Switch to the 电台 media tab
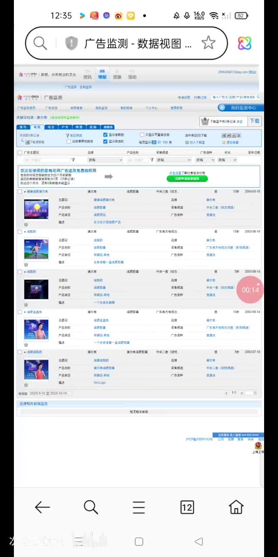The height and width of the screenshot is (557, 278). (x=51, y=127)
